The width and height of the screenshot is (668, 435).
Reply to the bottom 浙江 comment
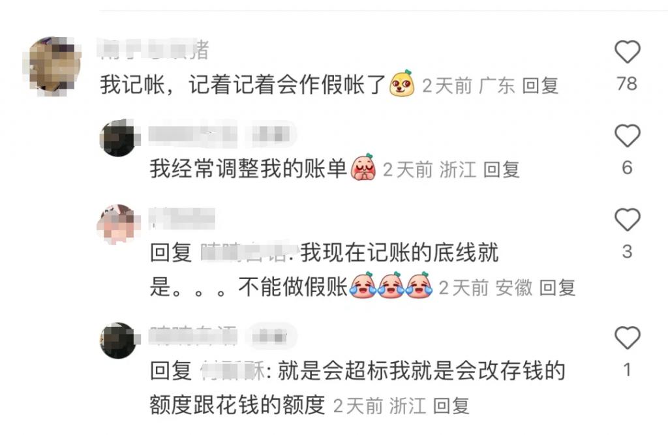pos(451,406)
